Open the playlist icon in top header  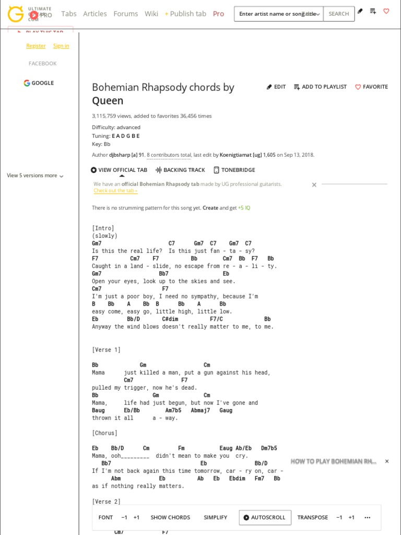tap(373, 11)
